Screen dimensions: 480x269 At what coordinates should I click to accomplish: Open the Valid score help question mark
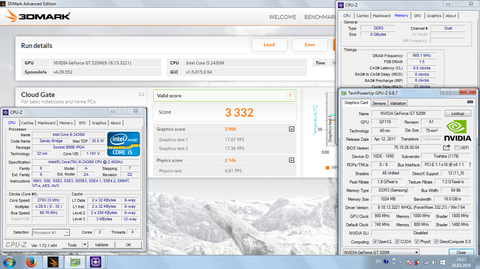(290, 95)
